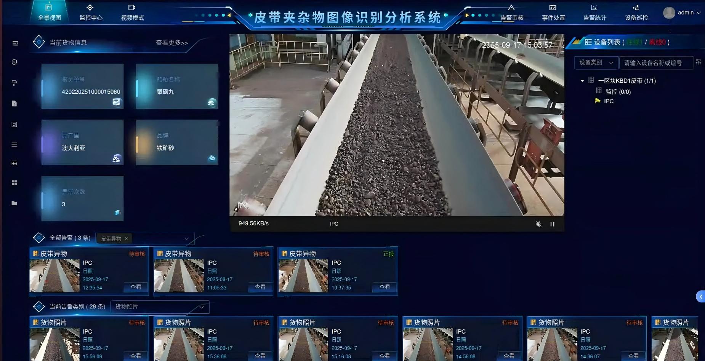Image resolution: width=705 pixels, height=361 pixels.
Task: Select the 一区块KBD1皮带 (1/1) tree node
Action: [627, 81]
